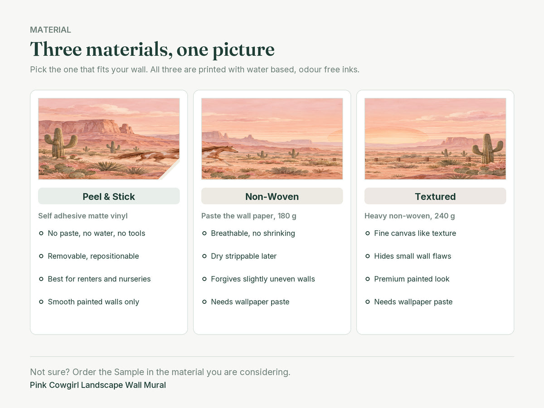Screen dimensions: 544x408
Task: Click bullet beside Hides small wall flaws
Action: [x=368, y=256]
